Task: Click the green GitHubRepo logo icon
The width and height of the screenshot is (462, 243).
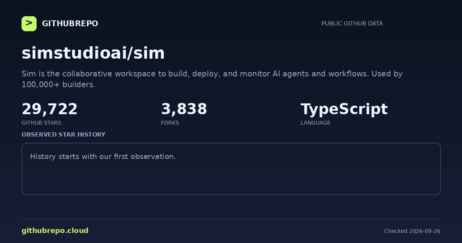Action: tap(29, 24)
